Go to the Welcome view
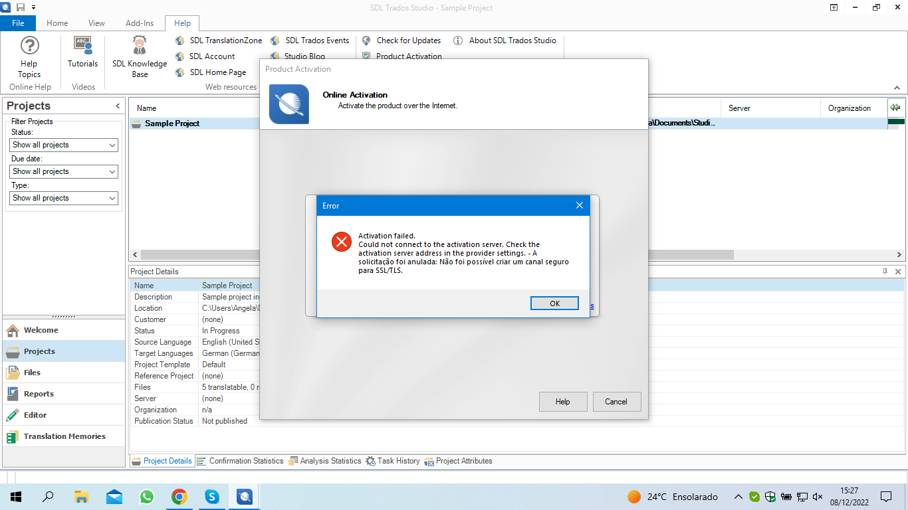The image size is (908, 510). tap(40, 329)
